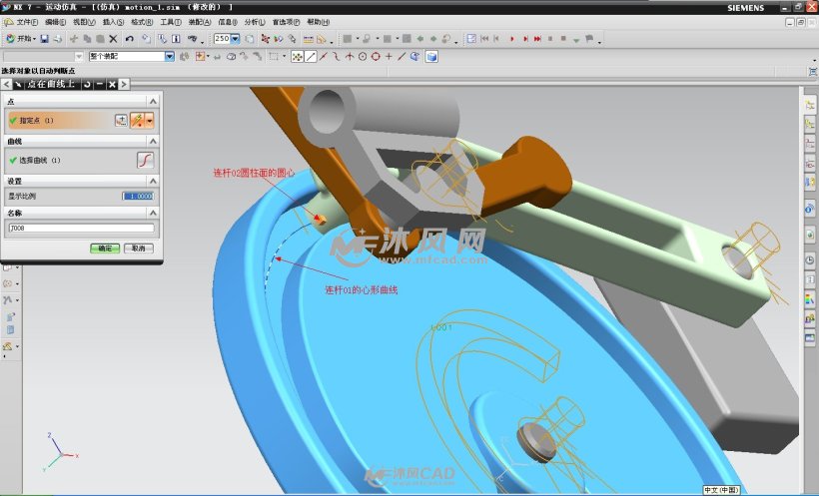Click the Delete X icon in toolbar
This screenshot has height=496, width=819.
point(113,39)
